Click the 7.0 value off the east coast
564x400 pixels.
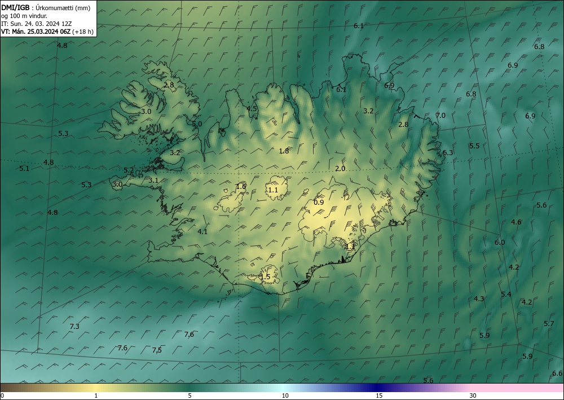pyautogui.click(x=440, y=116)
